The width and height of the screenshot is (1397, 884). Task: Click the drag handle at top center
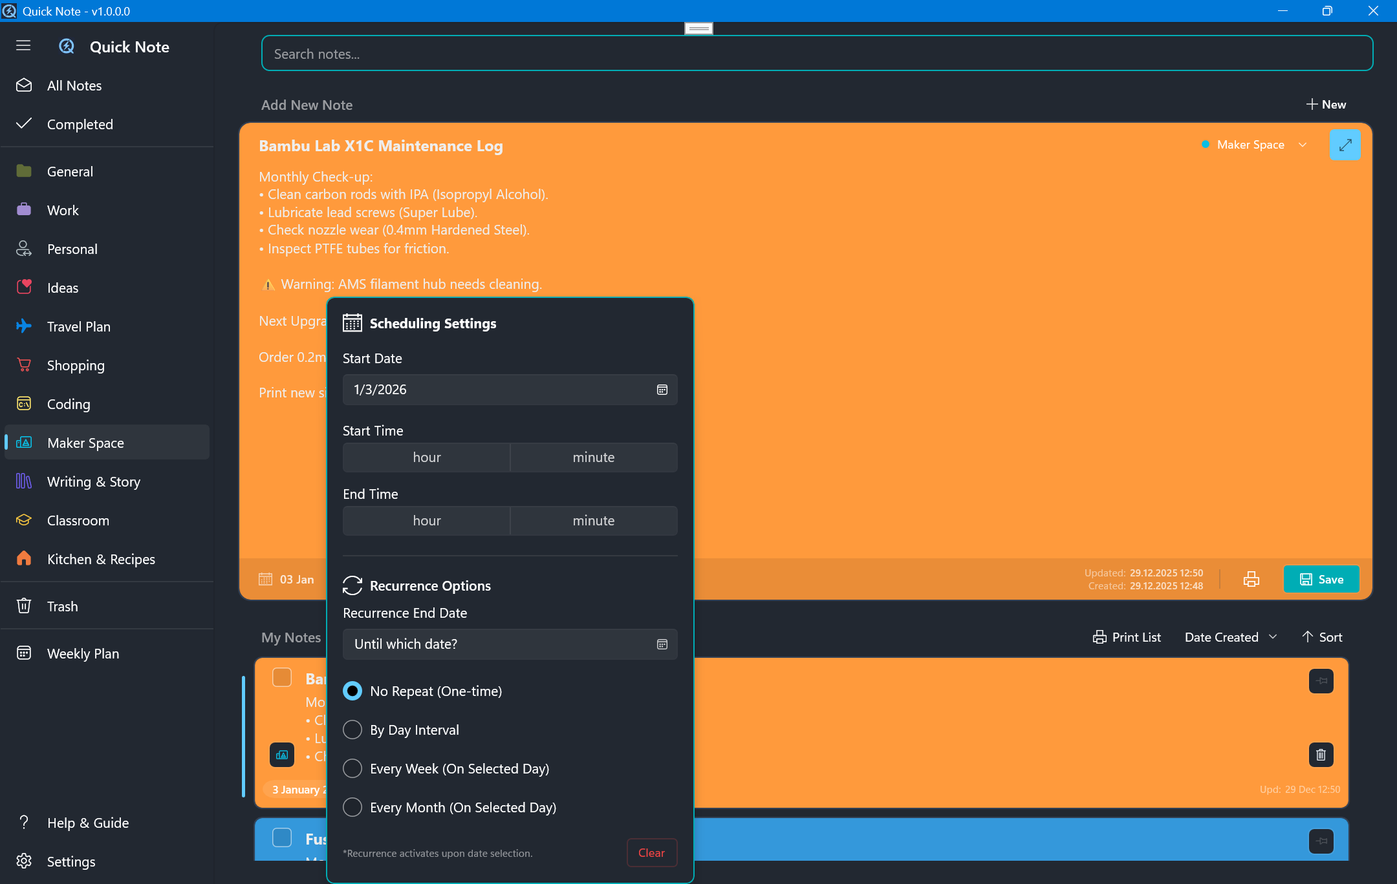[698, 28]
